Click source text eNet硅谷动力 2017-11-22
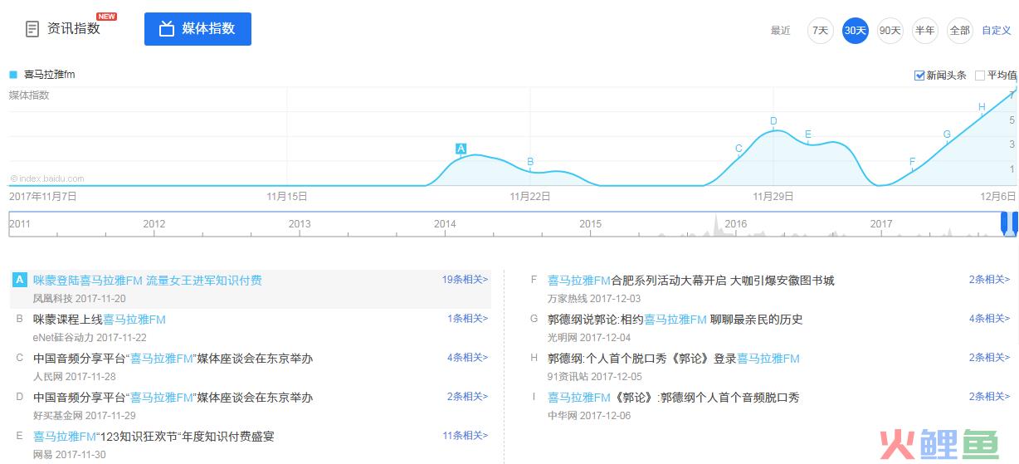Screen dimensions: 1019x464 pos(90,338)
